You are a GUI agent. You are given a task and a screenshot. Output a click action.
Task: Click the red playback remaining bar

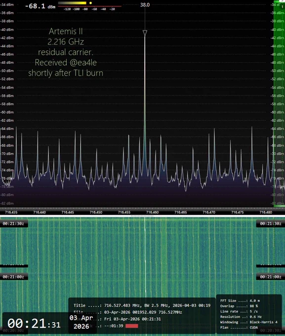pyautogui.click(x=132, y=326)
